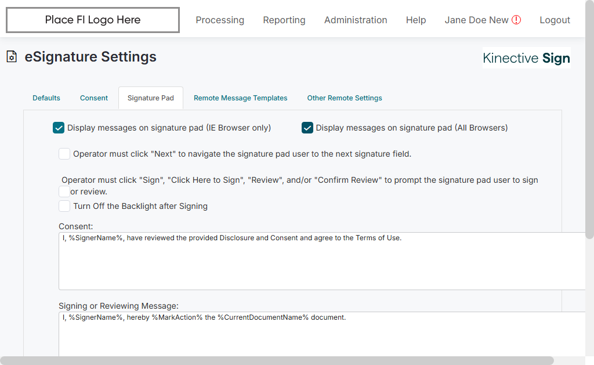The height and width of the screenshot is (365, 594).
Task: Uncheck Display messages on signature pad (All Browsers)
Action: tap(307, 128)
